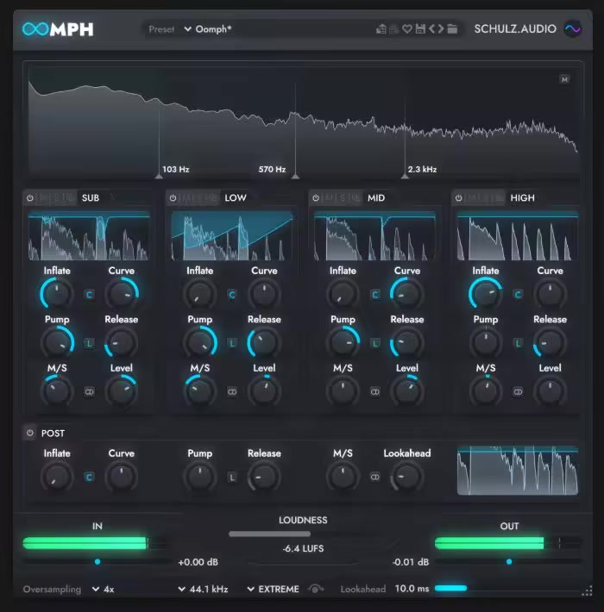Toggle the MID band C button
This screenshot has width=604, height=612.
375,294
